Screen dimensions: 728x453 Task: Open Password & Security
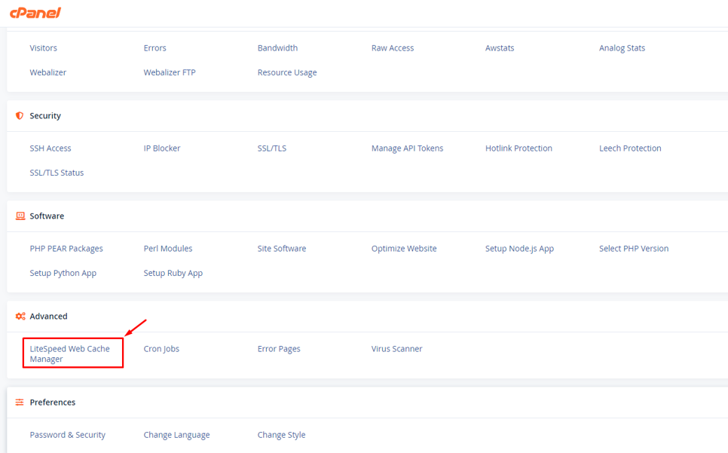click(x=67, y=435)
